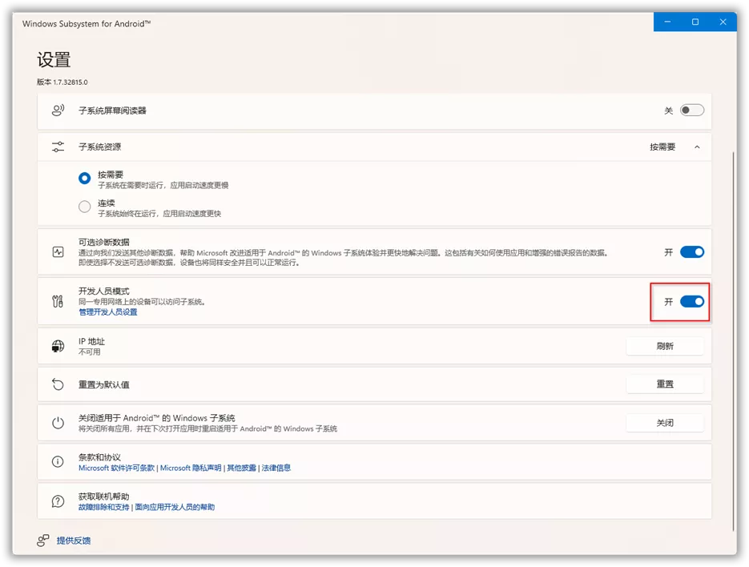The height and width of the screenshot is (567, 749).
Task: Close the Windows Subsystem for Android window
Action: tap(723, 22)
